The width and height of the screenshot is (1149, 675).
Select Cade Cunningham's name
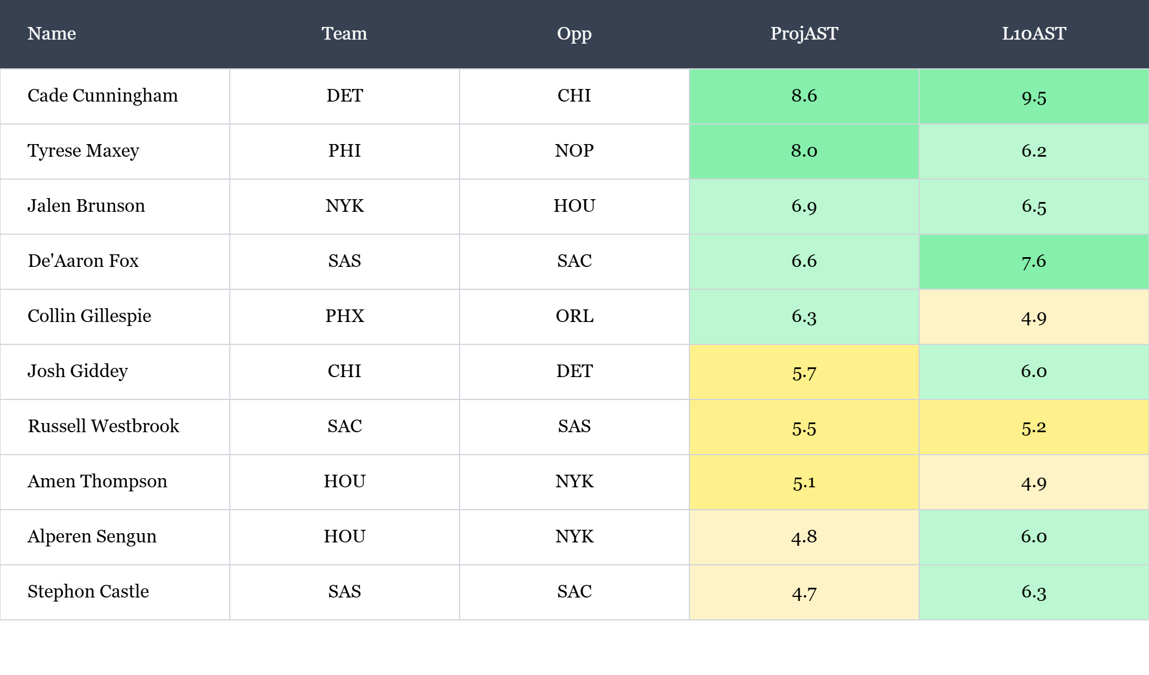tap(103, 96)
